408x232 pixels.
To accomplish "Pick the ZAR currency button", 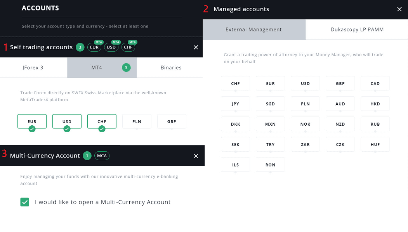I will (x=305, y=144).
